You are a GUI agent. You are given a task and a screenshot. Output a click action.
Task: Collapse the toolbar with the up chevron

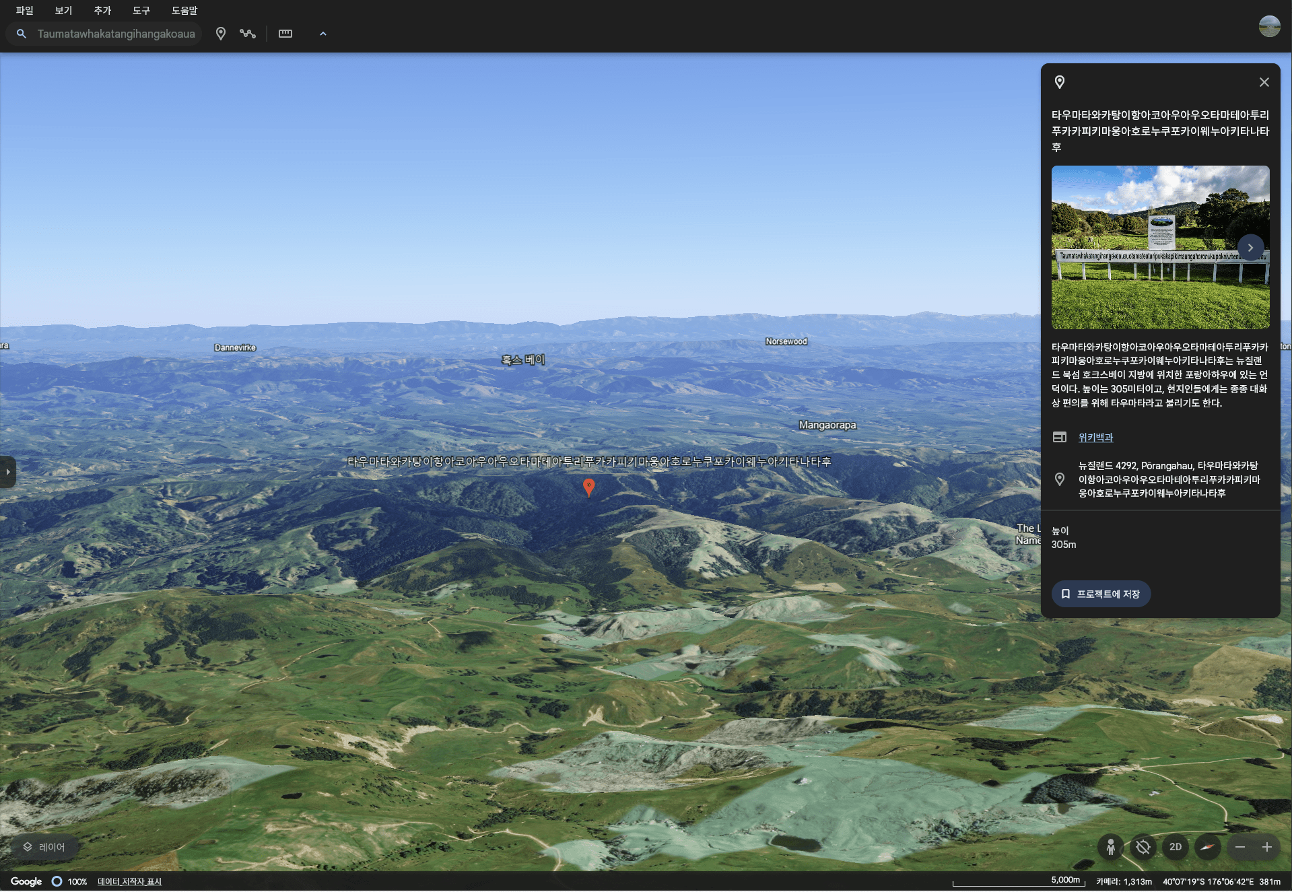(323, 34)
